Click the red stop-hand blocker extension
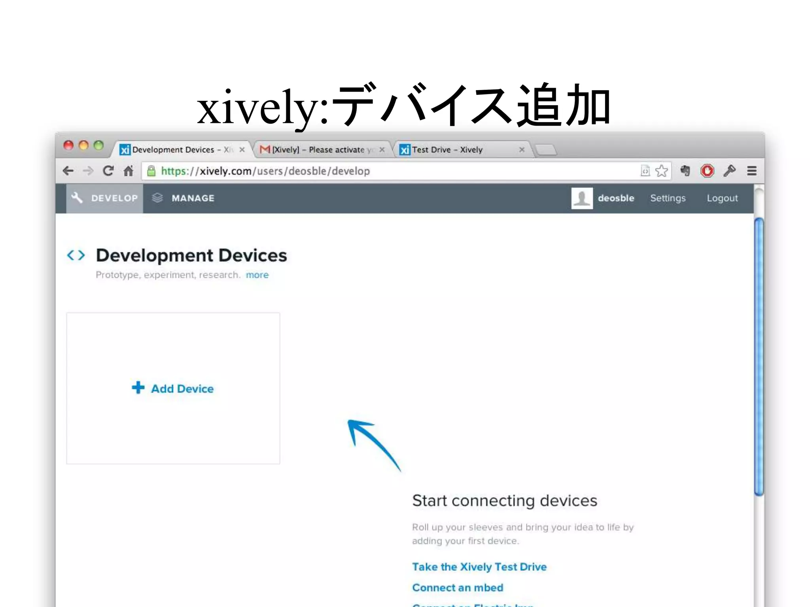810x607 pixels. point(707,171)
